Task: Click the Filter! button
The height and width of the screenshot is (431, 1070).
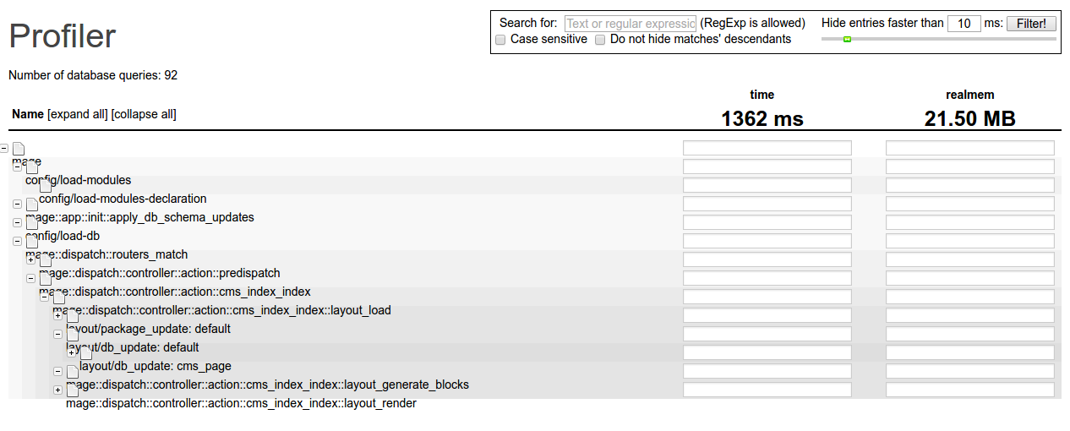Action: [1031, 24]
